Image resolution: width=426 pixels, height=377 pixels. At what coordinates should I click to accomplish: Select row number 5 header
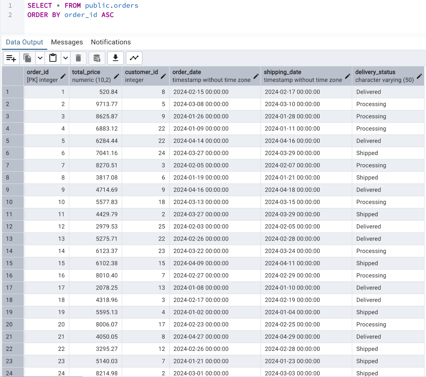[x=13, y=141]
